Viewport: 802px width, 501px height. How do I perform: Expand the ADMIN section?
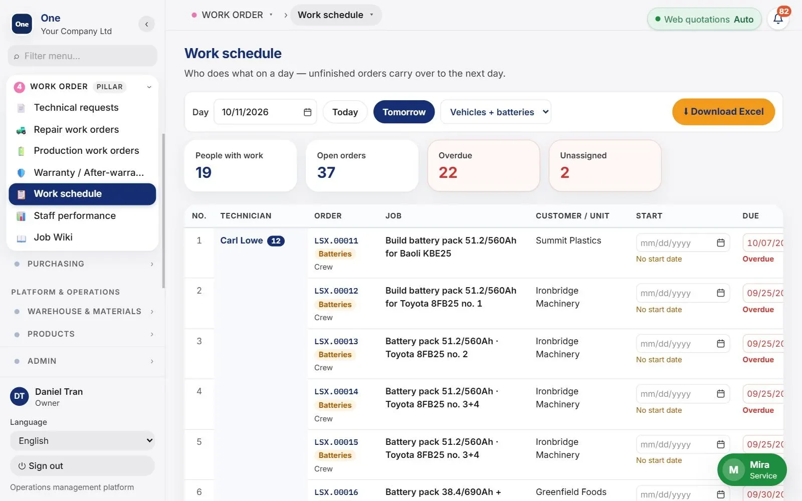pos(83,361)
